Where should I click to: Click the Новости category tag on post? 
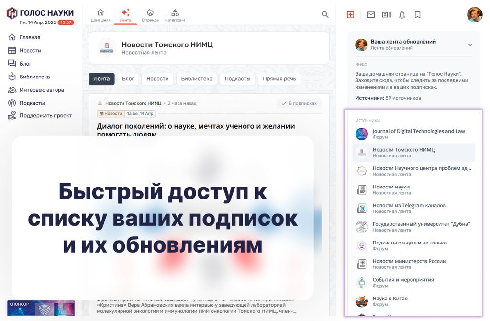(111, 113)
